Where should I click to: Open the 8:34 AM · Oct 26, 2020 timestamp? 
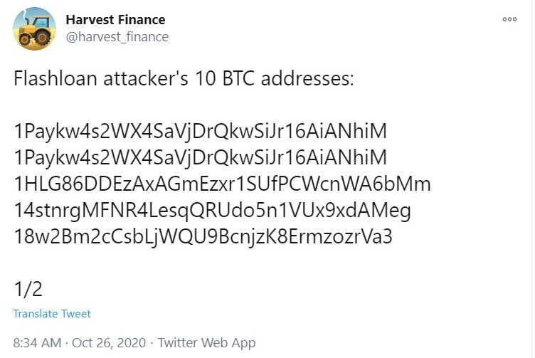[80, 342]
